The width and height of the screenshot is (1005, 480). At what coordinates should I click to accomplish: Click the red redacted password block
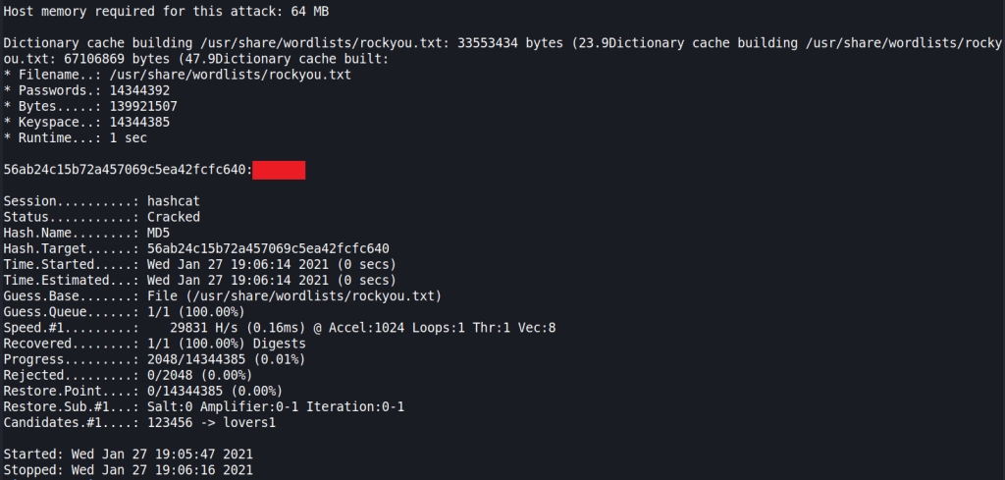coord(279,171)
